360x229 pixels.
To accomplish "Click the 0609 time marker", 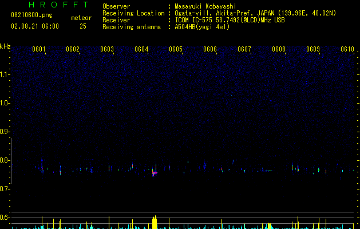I will pyautogui.click(x=313, y=49).
